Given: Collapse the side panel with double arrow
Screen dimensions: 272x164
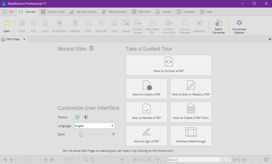Looking at the screenshot, I should point(270,39).
